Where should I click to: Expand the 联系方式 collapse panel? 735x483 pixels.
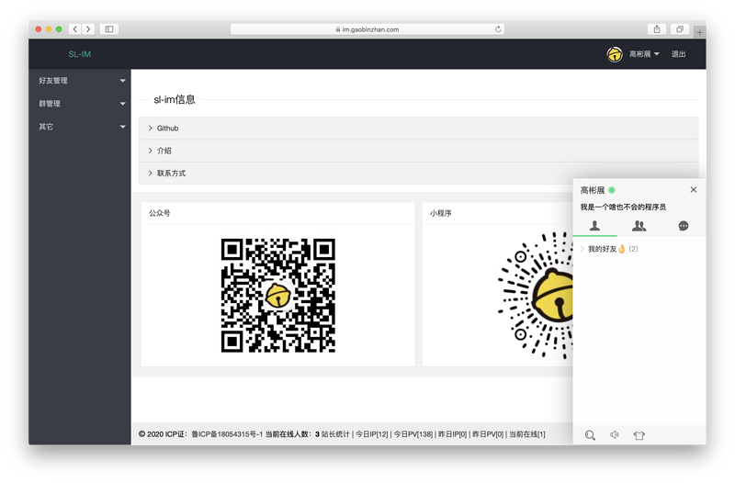coord(419,173)
